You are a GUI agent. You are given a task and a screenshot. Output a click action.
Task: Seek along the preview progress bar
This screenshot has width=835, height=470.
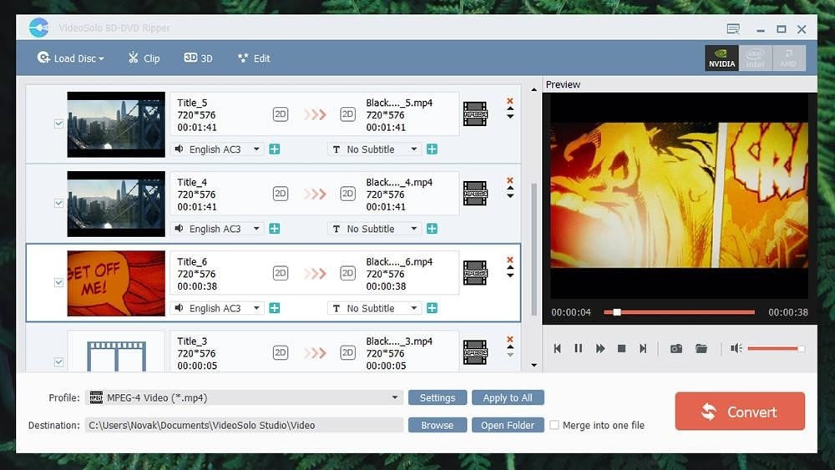click(x=679, y=312)
